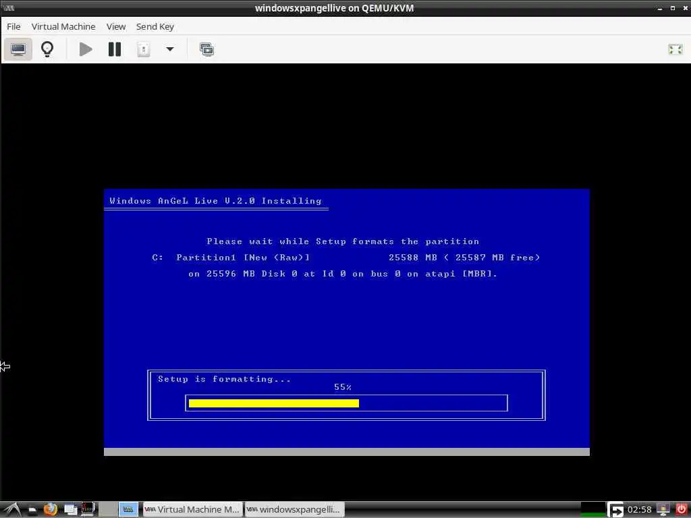Open file manager from the taskbar
Screen dimensions: 691x518
(32, 510)
